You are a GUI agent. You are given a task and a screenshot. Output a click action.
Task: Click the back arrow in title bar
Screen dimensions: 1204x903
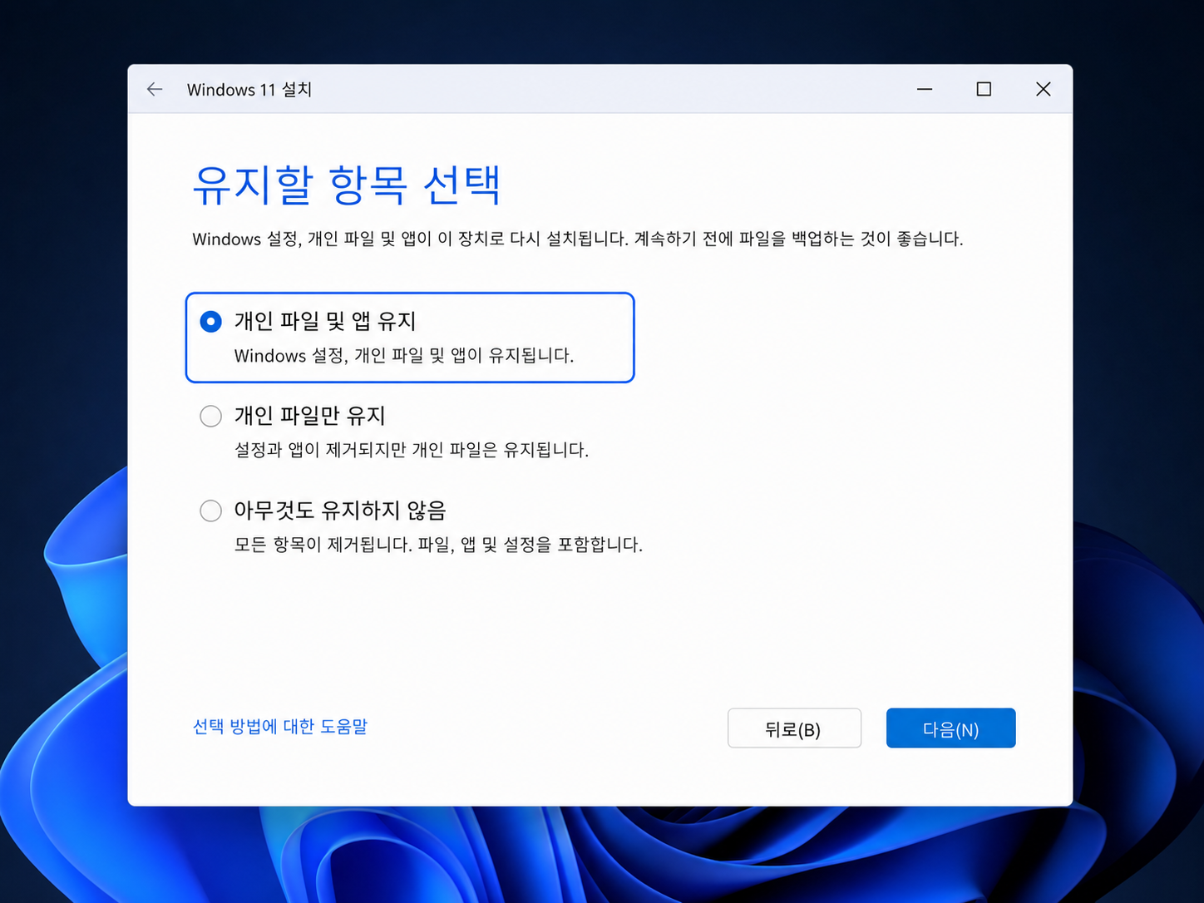click(x=155, y=89)
